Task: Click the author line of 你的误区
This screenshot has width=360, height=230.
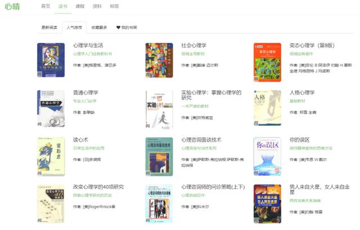Action: (x=308, y=160)
